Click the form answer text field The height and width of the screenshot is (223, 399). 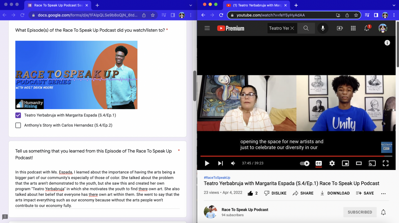[x=97, y=189]
